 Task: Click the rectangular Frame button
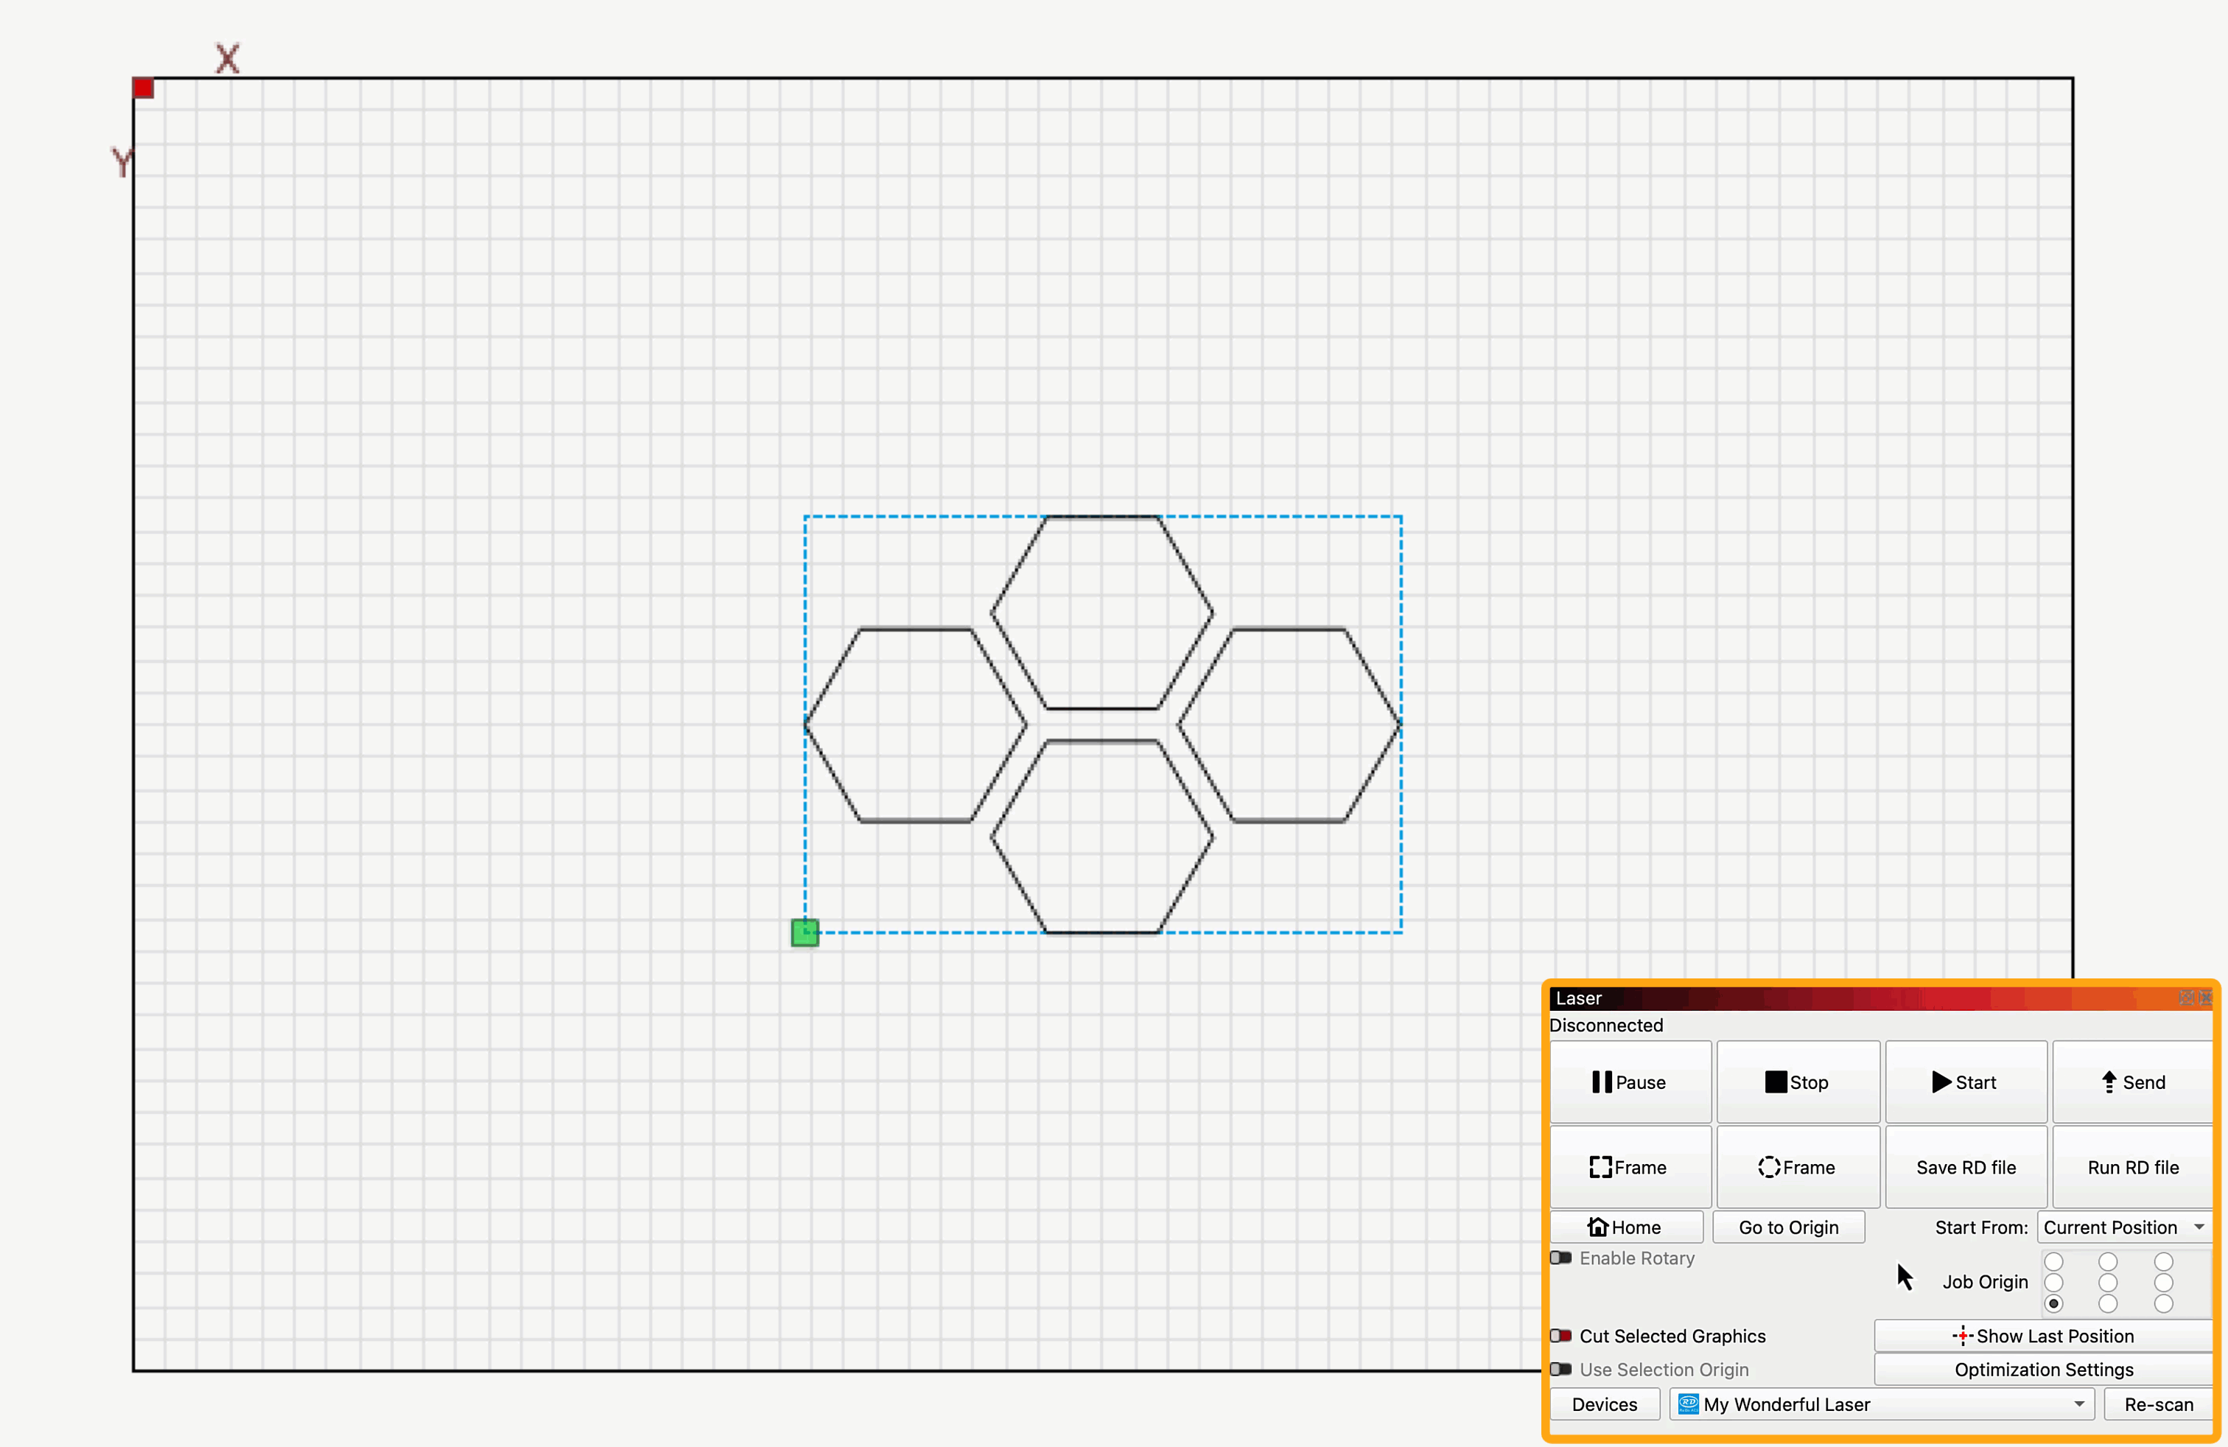coord(1630,1167)
